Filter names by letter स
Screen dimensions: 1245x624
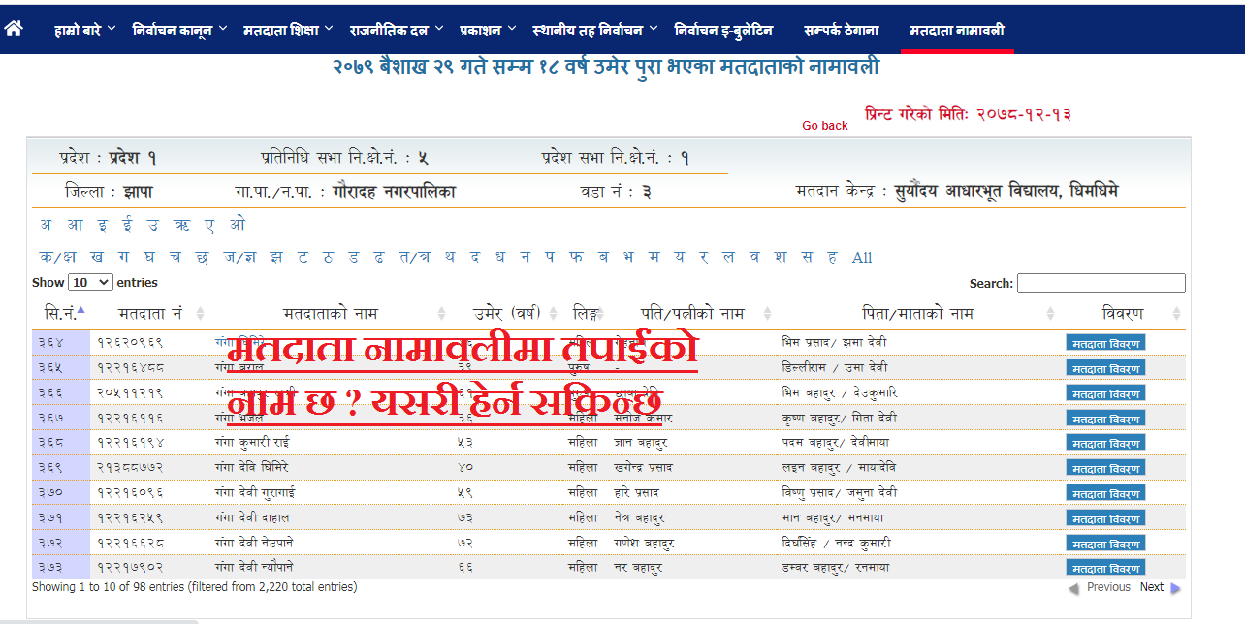(807, 257)
